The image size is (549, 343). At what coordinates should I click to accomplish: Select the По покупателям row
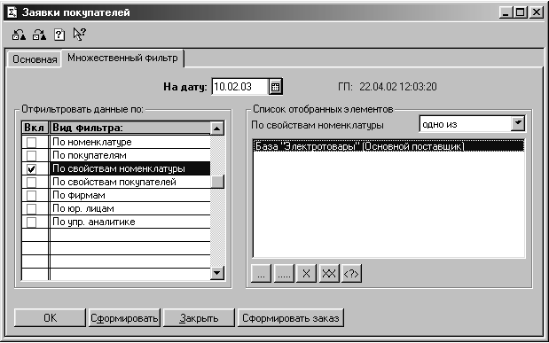coord(130,155)
